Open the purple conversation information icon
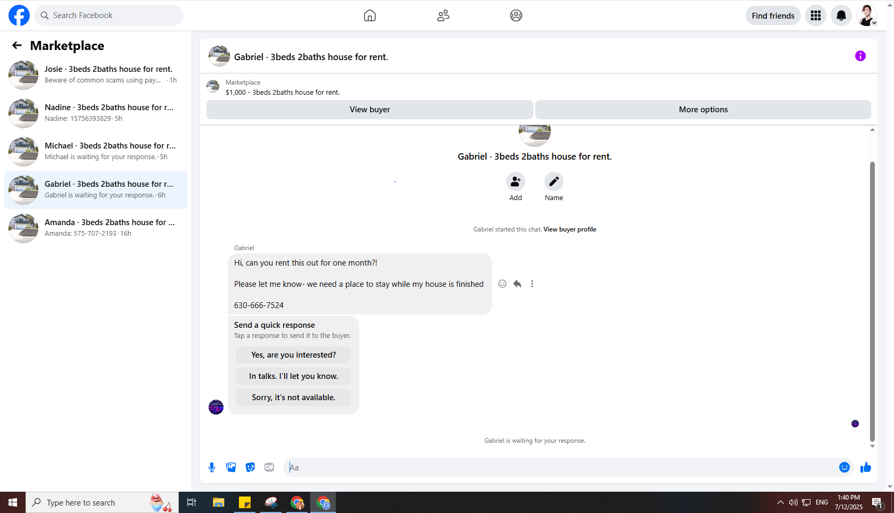 (x=860, y=56)
